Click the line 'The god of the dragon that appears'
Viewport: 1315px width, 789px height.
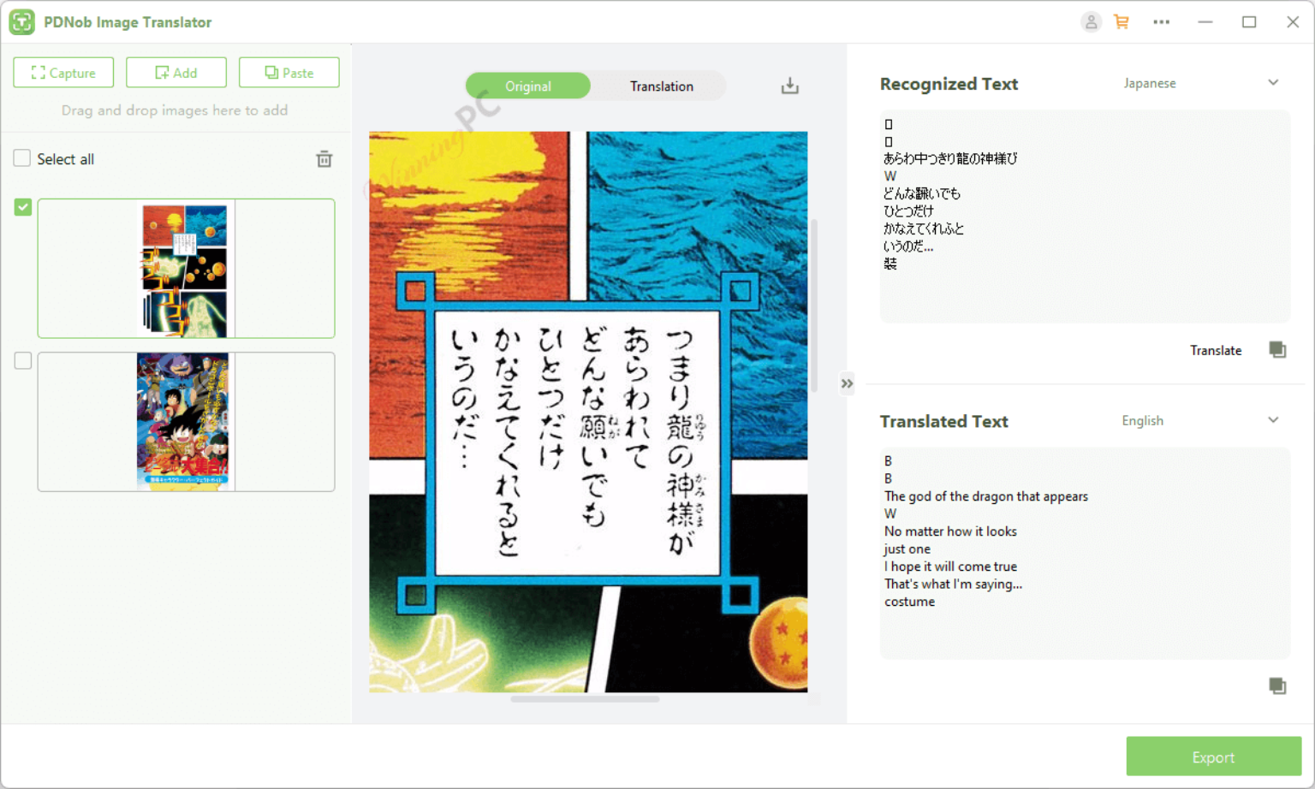986,496
